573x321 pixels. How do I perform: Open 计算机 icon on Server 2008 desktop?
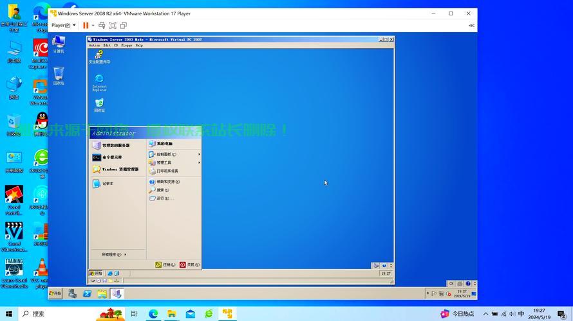point(59,44)
